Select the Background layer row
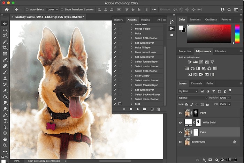Screen dimensions: 244x163 208,142
